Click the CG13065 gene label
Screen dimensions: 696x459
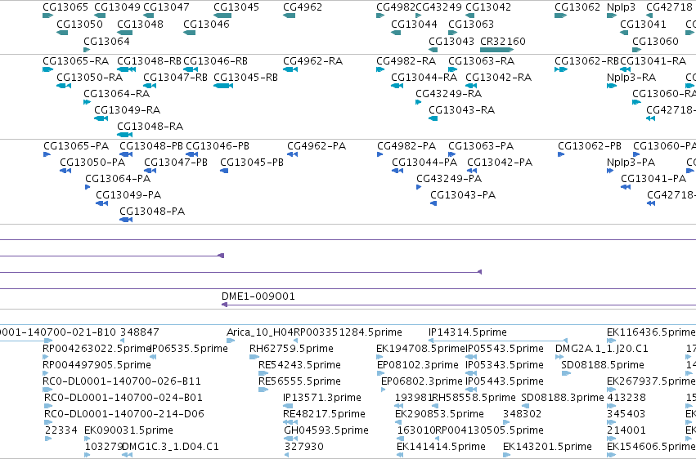(x=65, y=7)
